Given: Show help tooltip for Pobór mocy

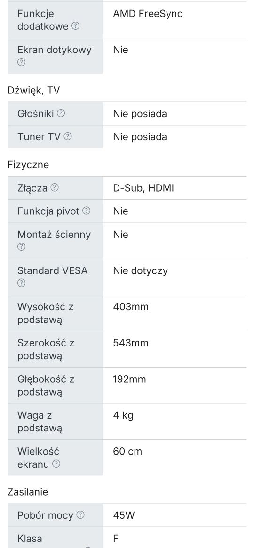Looking at the screenshot, I should pos(80,515).
